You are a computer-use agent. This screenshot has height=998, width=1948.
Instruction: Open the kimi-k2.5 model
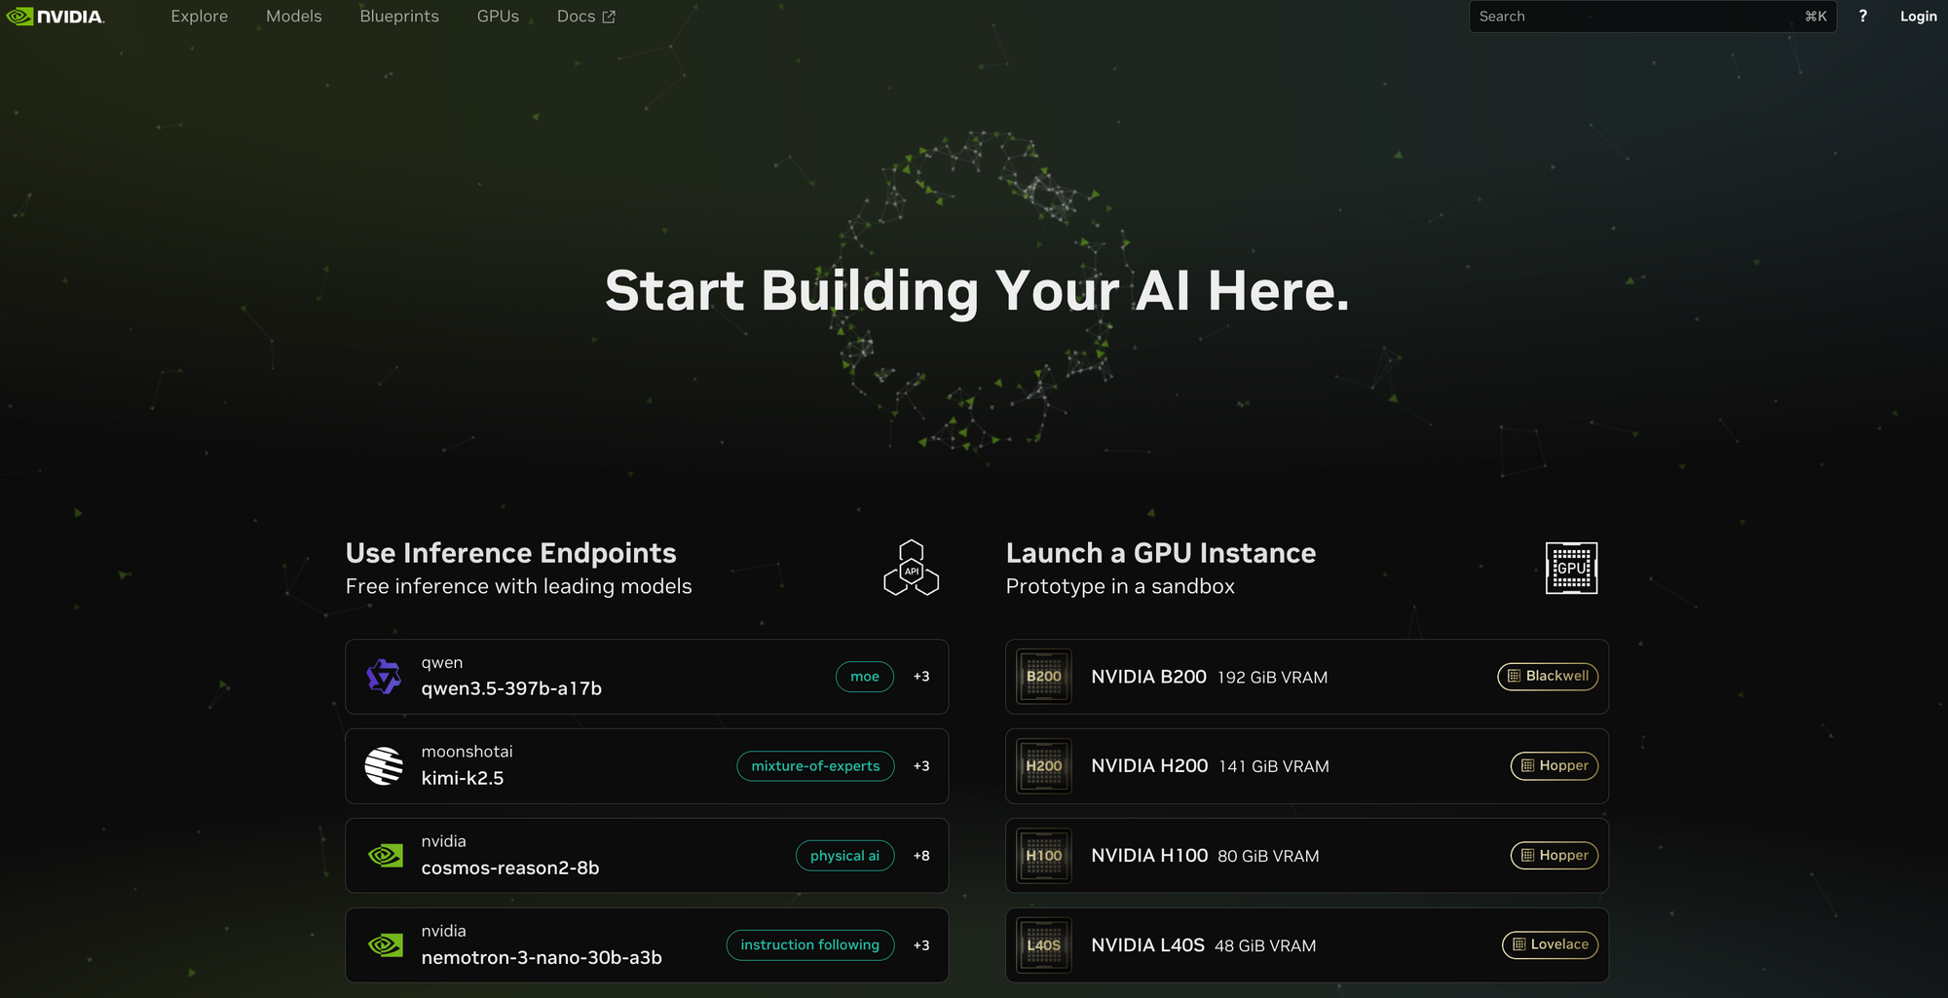tap(647, 766)
